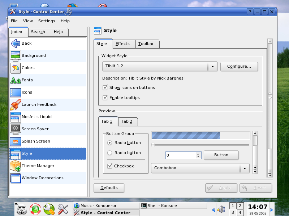Click the Back arrow icon in the sidebar
The height and width of the screenshot is (216, 289).
coord(16,43)
